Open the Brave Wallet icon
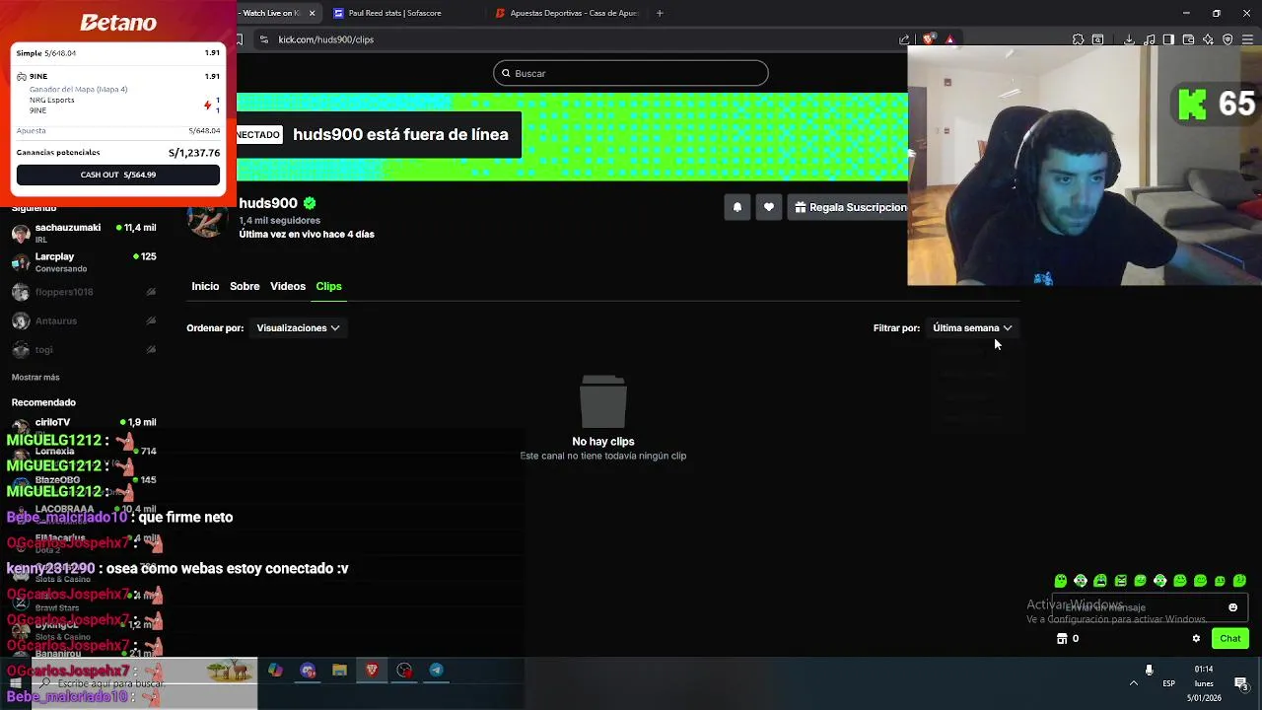This screenshot has width=1262, height=710. [x=1188, y=39]
